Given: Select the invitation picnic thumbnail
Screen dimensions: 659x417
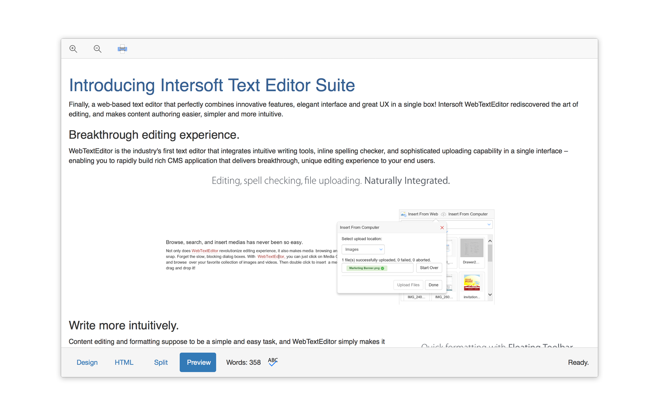Looking at the screenshot, I should pos(472,283).
